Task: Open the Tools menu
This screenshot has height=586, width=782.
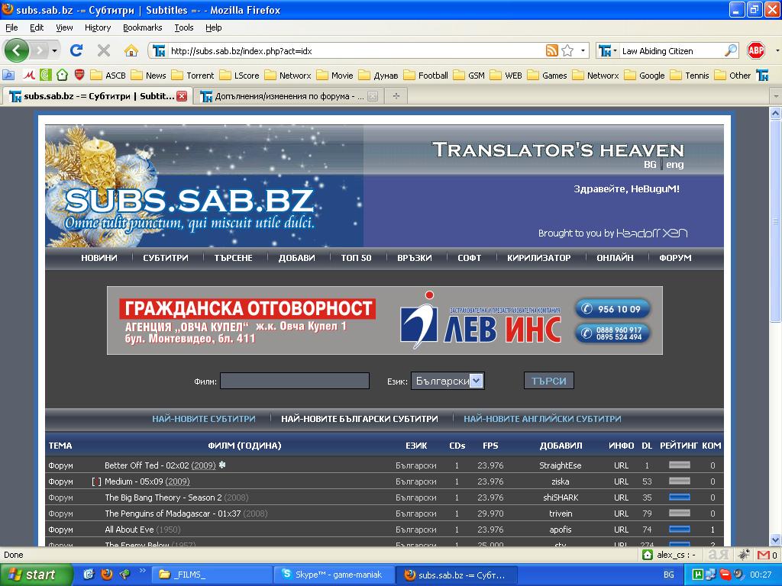Action: coord(184,27)
